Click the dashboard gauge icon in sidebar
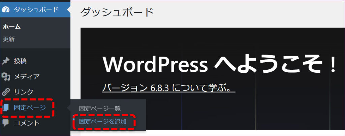Image resolution: width=345 pixels, height=136 pixels. (x=6, y=10)
